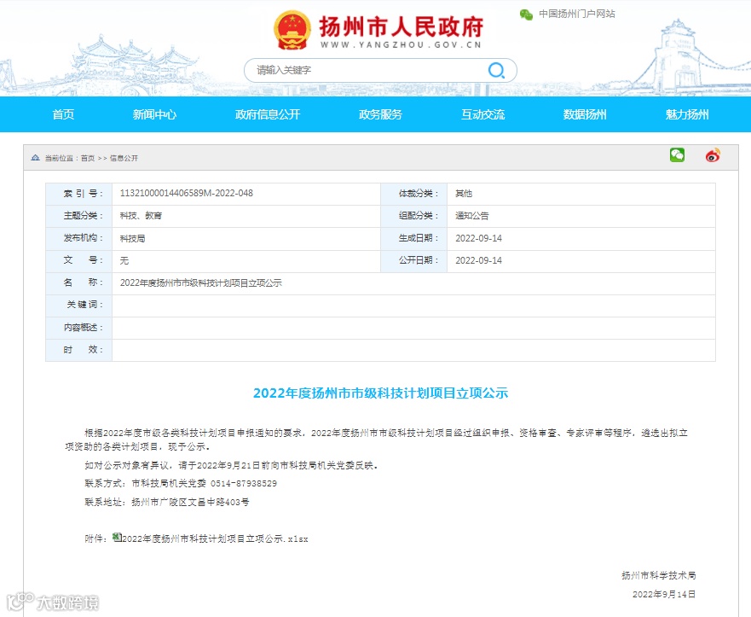The height and width of the screenshot is (617, 751).
Task: Click the blue article title heading
Action: pyautogui.click(x=380, y=393)
